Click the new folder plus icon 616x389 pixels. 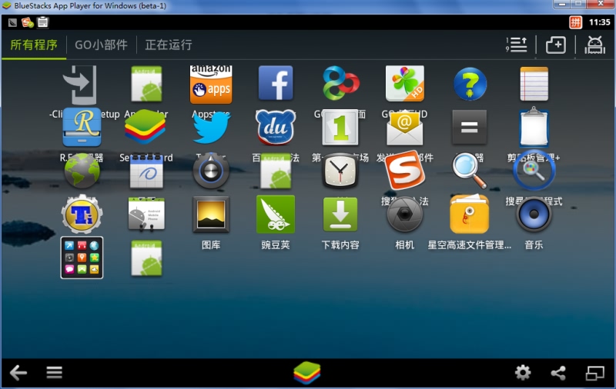point(556,45)
